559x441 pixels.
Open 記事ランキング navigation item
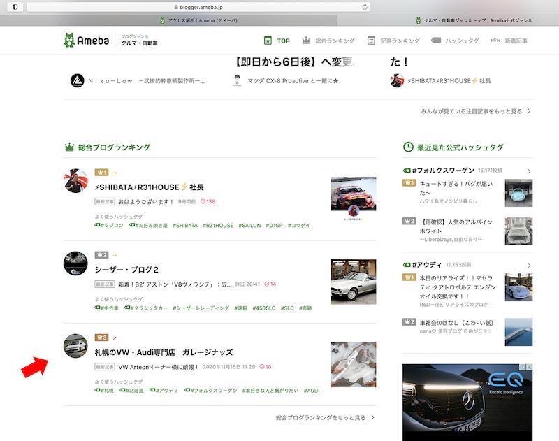click(393, 41)
